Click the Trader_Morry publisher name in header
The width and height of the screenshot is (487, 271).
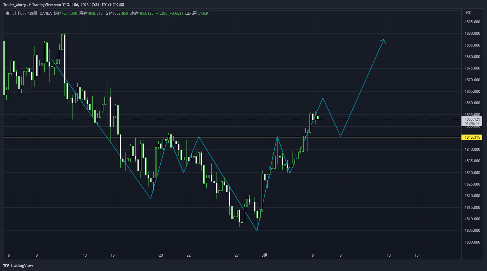14,5
